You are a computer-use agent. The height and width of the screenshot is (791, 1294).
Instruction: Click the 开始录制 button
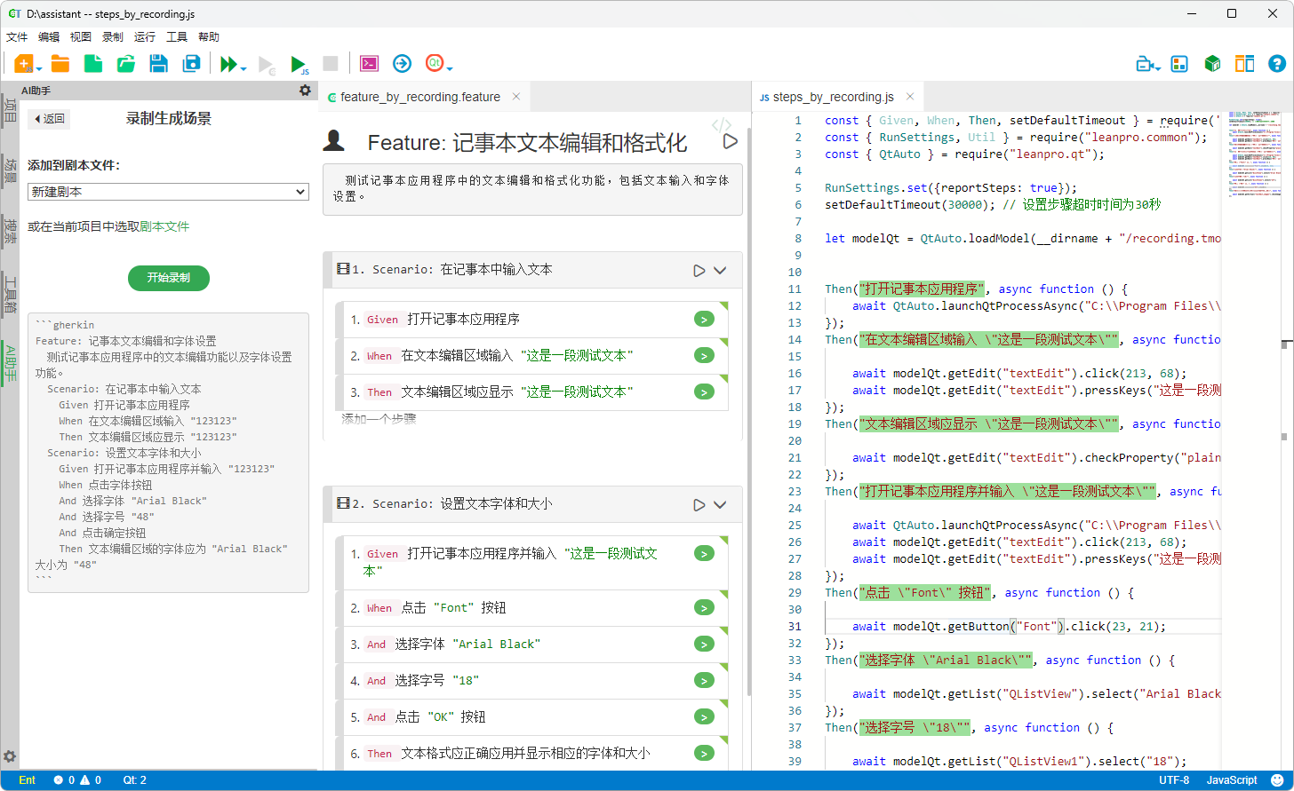169,278
